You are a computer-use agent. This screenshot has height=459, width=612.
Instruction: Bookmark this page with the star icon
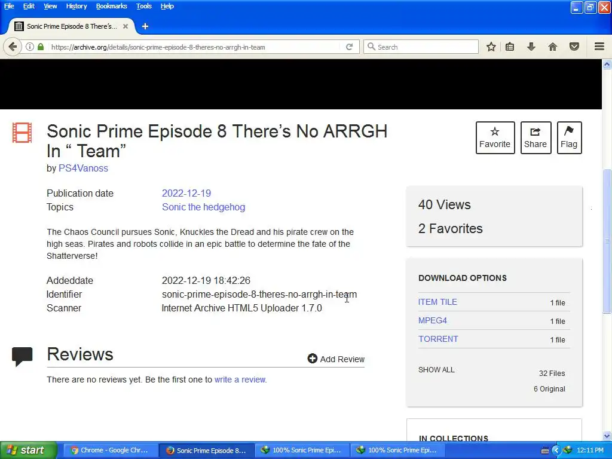click(x=491, y=47)
